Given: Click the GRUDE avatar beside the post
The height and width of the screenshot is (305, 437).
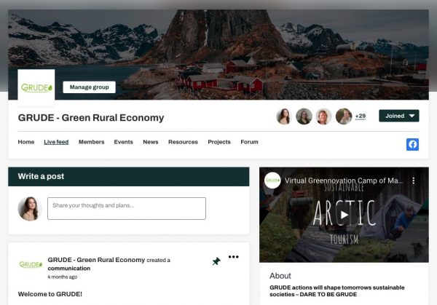Looking at the screenshot, I should [x=31, y=264].
